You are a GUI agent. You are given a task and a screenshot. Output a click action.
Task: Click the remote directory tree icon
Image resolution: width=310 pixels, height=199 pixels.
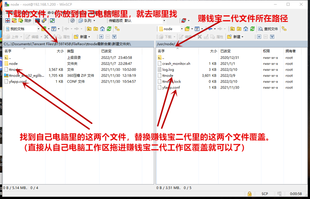284,29
